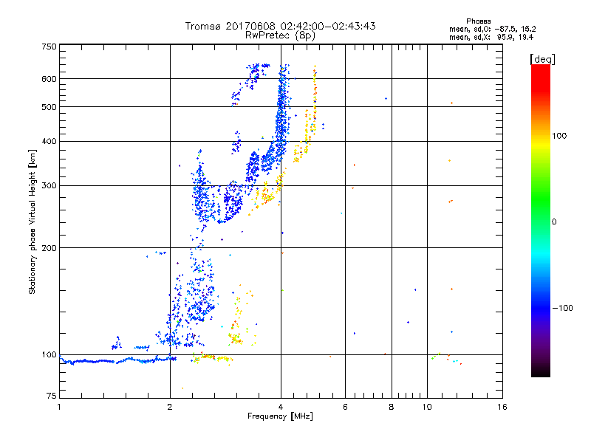Click the x-axis tick label '16'
Image resolution: width=591 pixels, height=443 pixels.
pyautogui.click(x=502, y=407)
